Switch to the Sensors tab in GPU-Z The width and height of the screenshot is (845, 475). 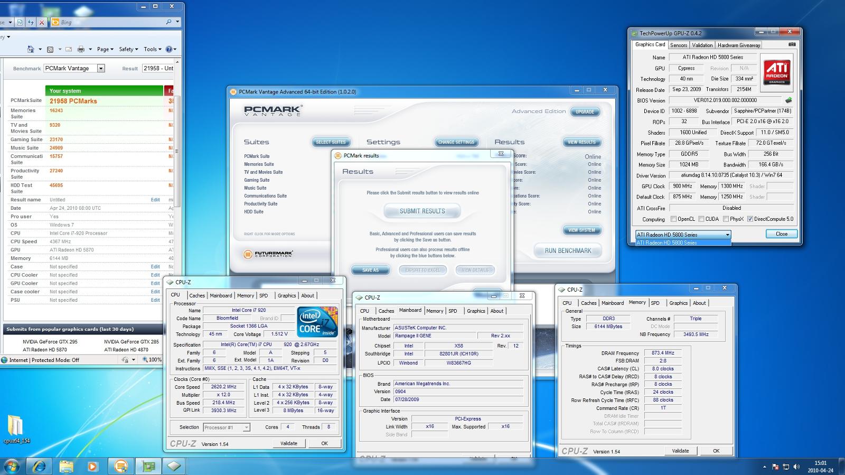[x=679, y=45]
